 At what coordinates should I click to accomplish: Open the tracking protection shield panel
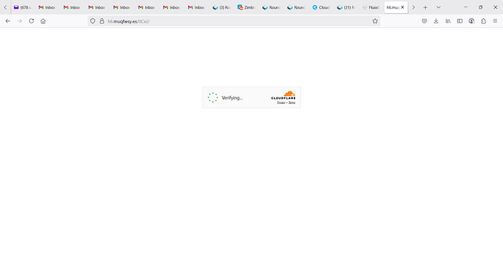[93, 21]
